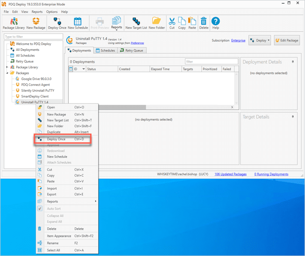The width and height of the screenshot is (305, 256).
Task: Open the File menu
Action: click(x=6, y=12)
